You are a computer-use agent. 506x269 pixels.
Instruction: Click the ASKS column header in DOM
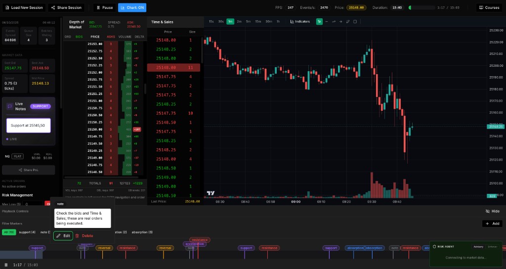pyautogui.click(x=111, y=37)
